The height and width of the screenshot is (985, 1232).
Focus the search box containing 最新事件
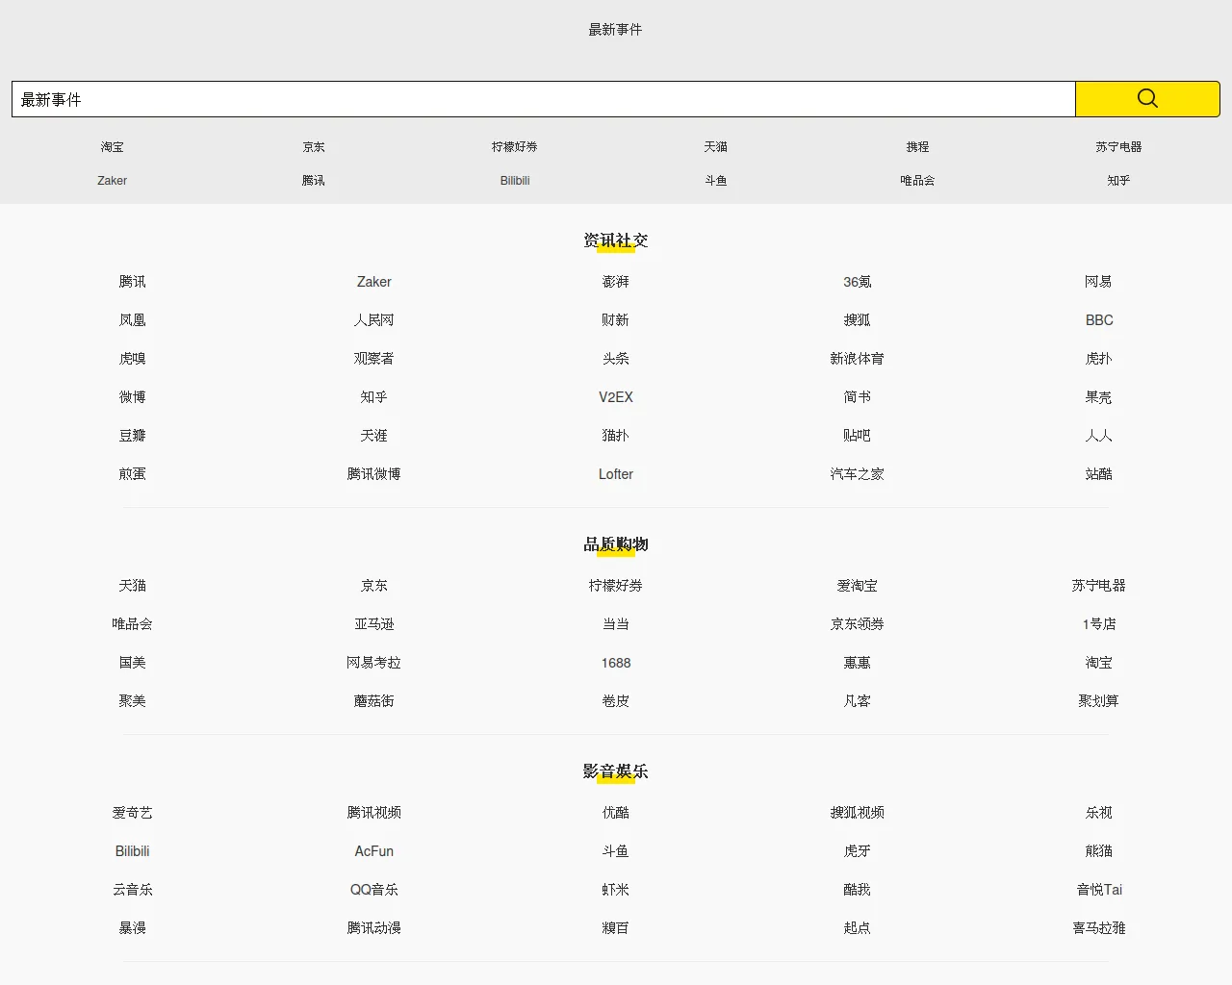click(544, 99)
